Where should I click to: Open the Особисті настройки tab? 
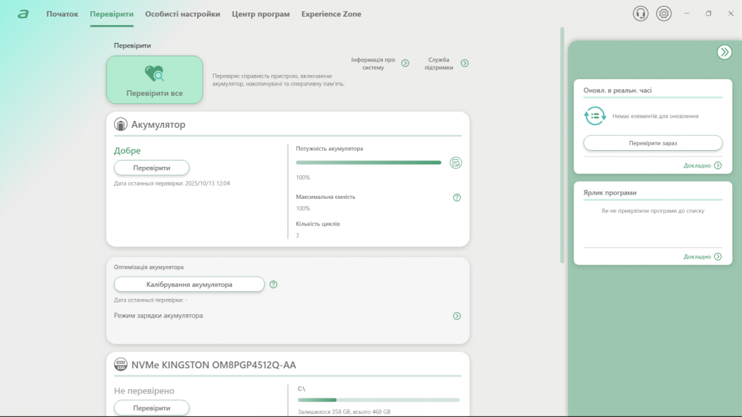[x=182, y=14]
